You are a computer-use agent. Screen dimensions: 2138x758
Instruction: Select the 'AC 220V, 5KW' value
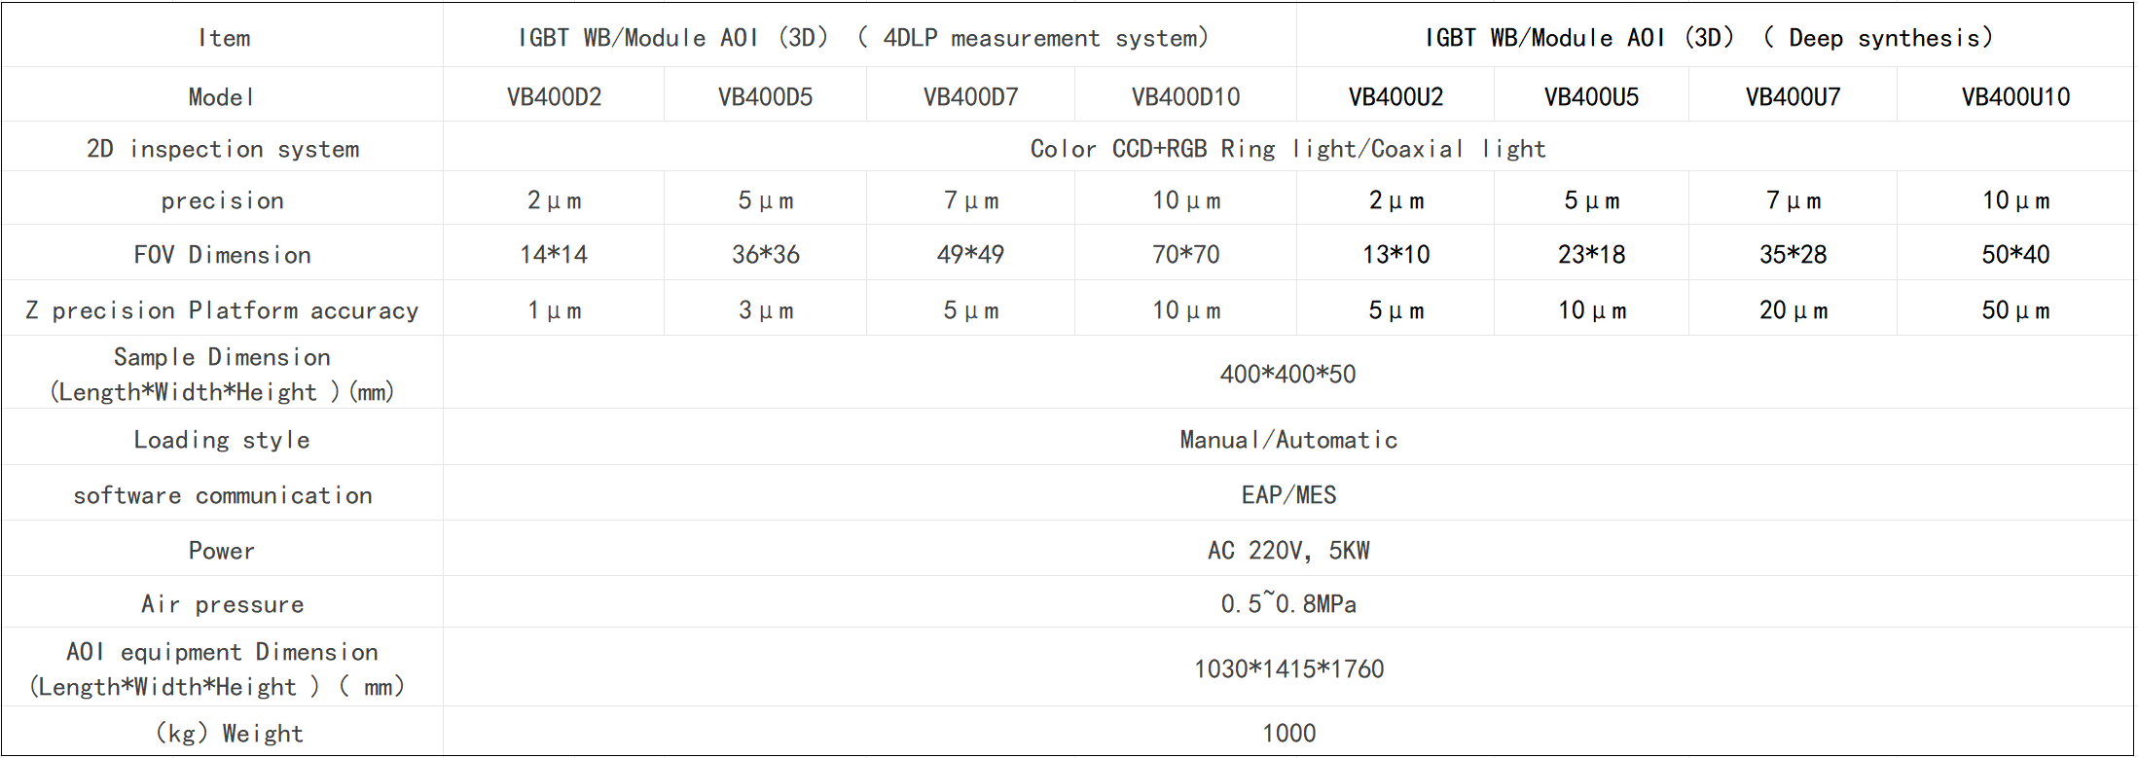pos(1288,551)
